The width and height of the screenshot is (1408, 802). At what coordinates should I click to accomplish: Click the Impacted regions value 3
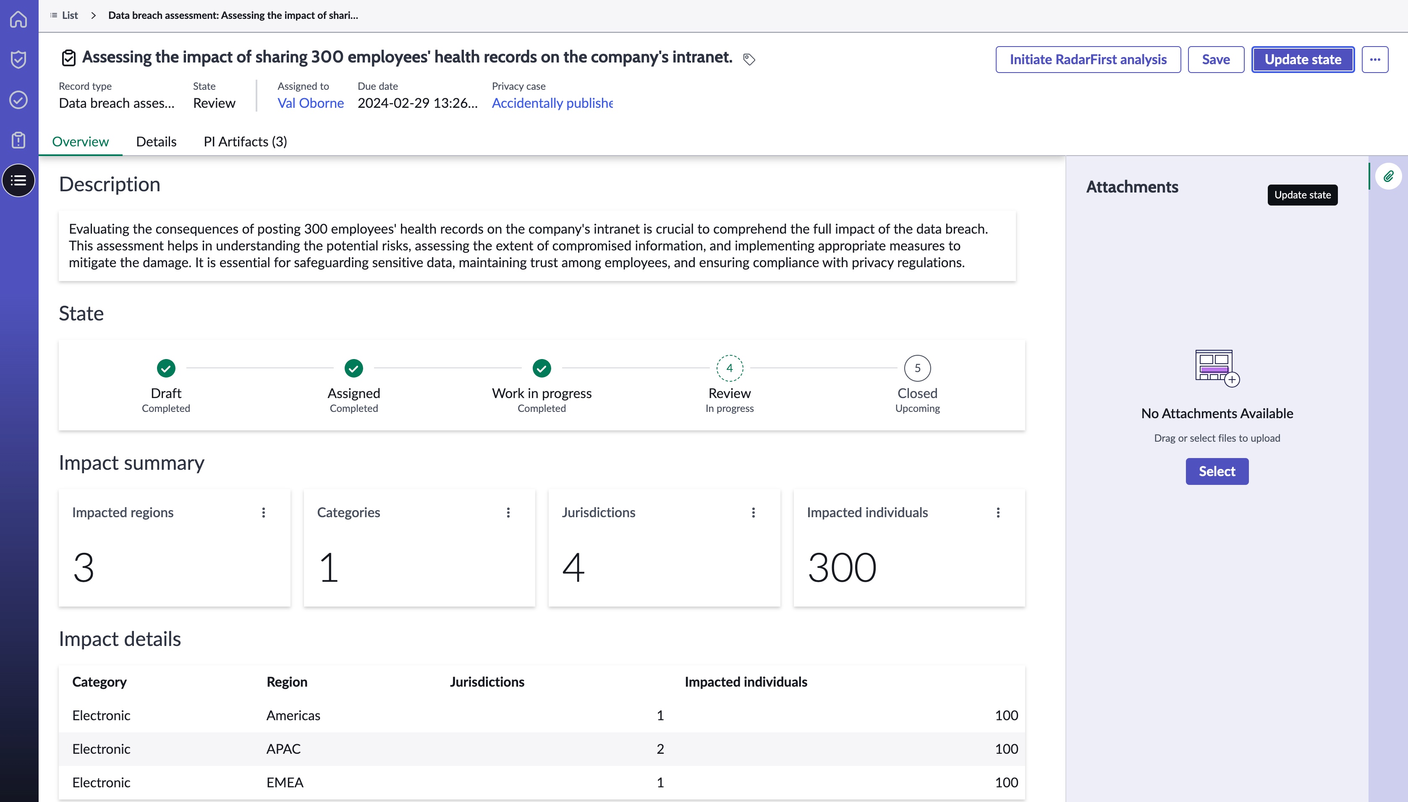(84, 568)
